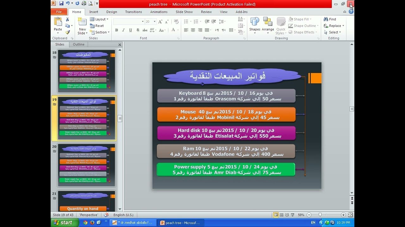Open the Font Color dropdown arrow
Viewport: 405px width, 227px height.
178,30
